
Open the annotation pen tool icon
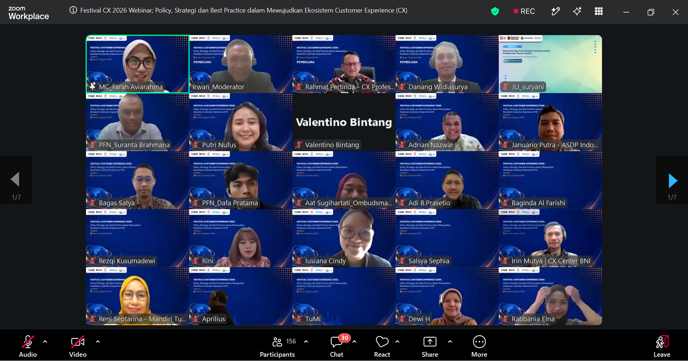tap(555, 11)
